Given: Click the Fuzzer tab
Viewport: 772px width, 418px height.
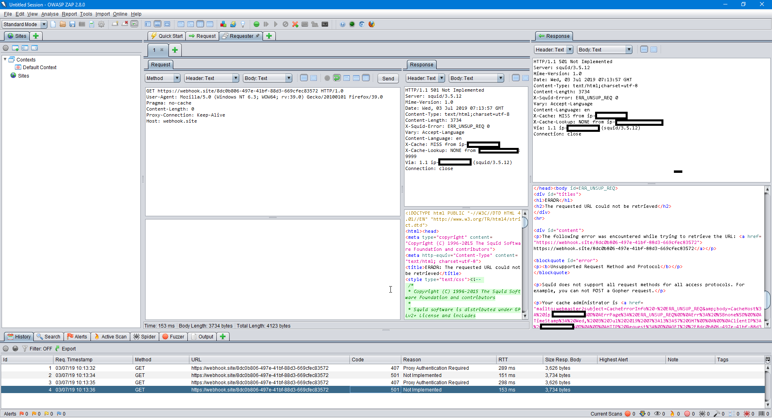Looking at the screenshot, I should point(173,336).
